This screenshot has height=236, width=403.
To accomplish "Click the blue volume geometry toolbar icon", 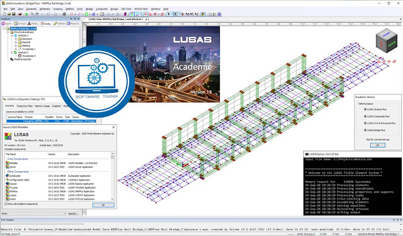I will point(94,14).
